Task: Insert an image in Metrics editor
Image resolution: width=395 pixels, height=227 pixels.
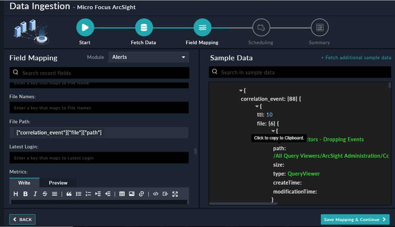Action: click(132, 194)
